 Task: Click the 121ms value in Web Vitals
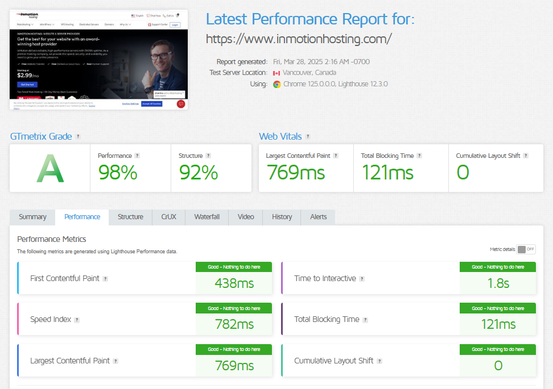point(387,173)
